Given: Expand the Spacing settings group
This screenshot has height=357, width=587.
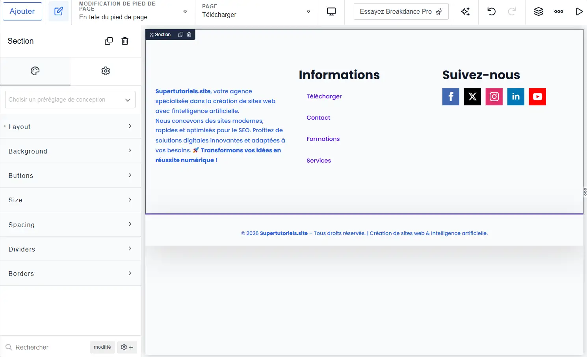Looking at the screenshot, I should click(x=71, y=224).
